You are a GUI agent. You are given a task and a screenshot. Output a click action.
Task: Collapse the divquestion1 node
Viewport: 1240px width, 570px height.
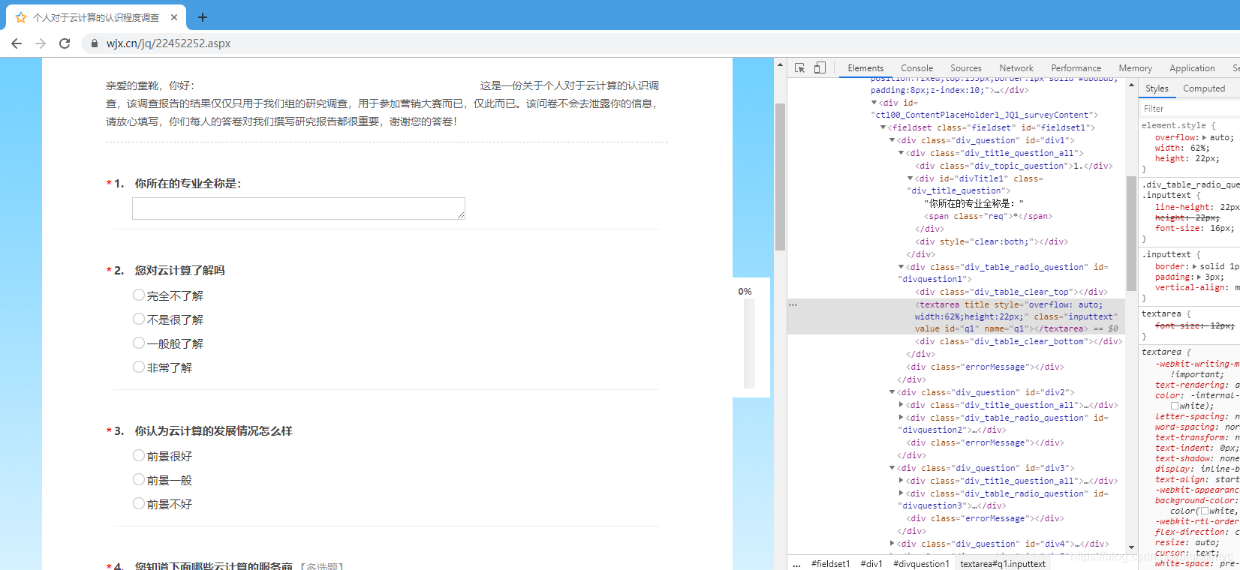coord(901,267)
